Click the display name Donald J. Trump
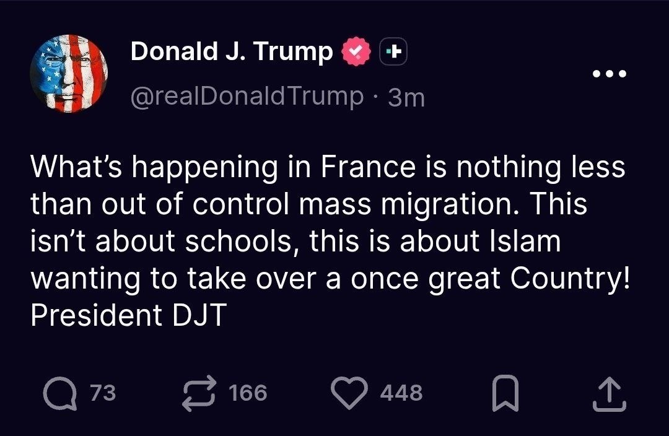669x436 pixels. tap(232, 51)
